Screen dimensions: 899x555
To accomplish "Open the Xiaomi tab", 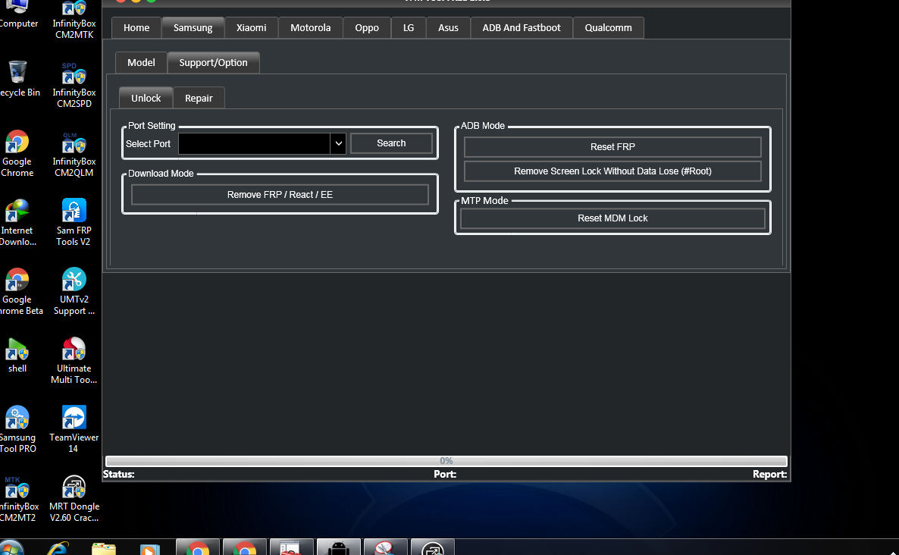I will click(x=251, y=27).
